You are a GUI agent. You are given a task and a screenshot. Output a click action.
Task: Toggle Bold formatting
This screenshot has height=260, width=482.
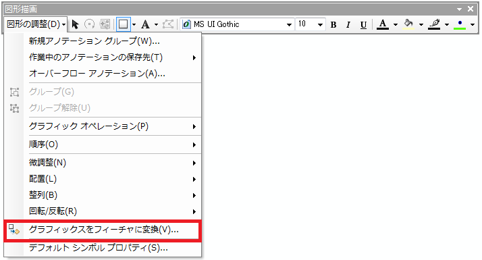coord(333,24)
